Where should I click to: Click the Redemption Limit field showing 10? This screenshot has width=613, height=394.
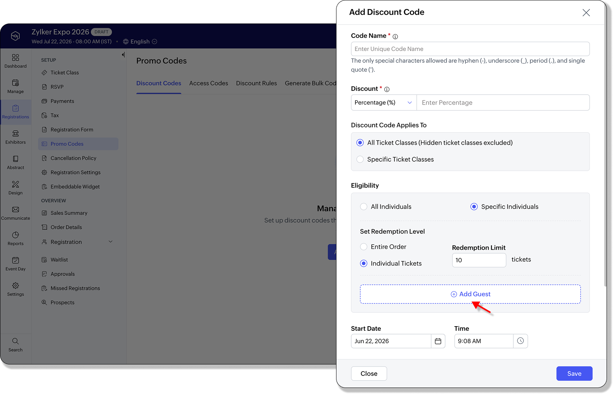coord(479,260)
